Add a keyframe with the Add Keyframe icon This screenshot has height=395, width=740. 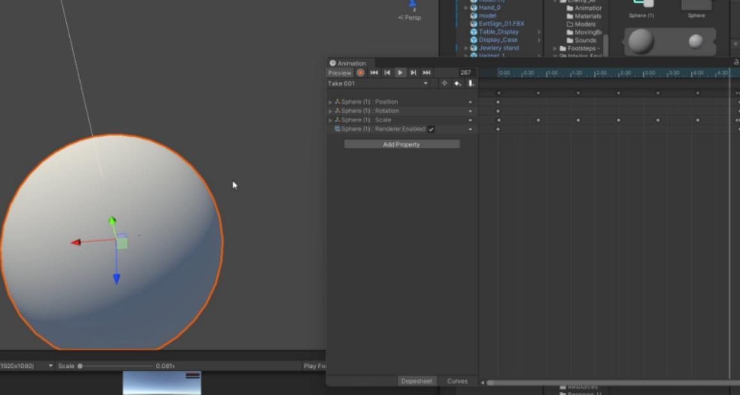[457, 84]
